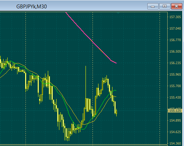The width and height of the screenshot is (184, 146).
Task: Click the chart shift triangle marker
Action: pos(118,13)
